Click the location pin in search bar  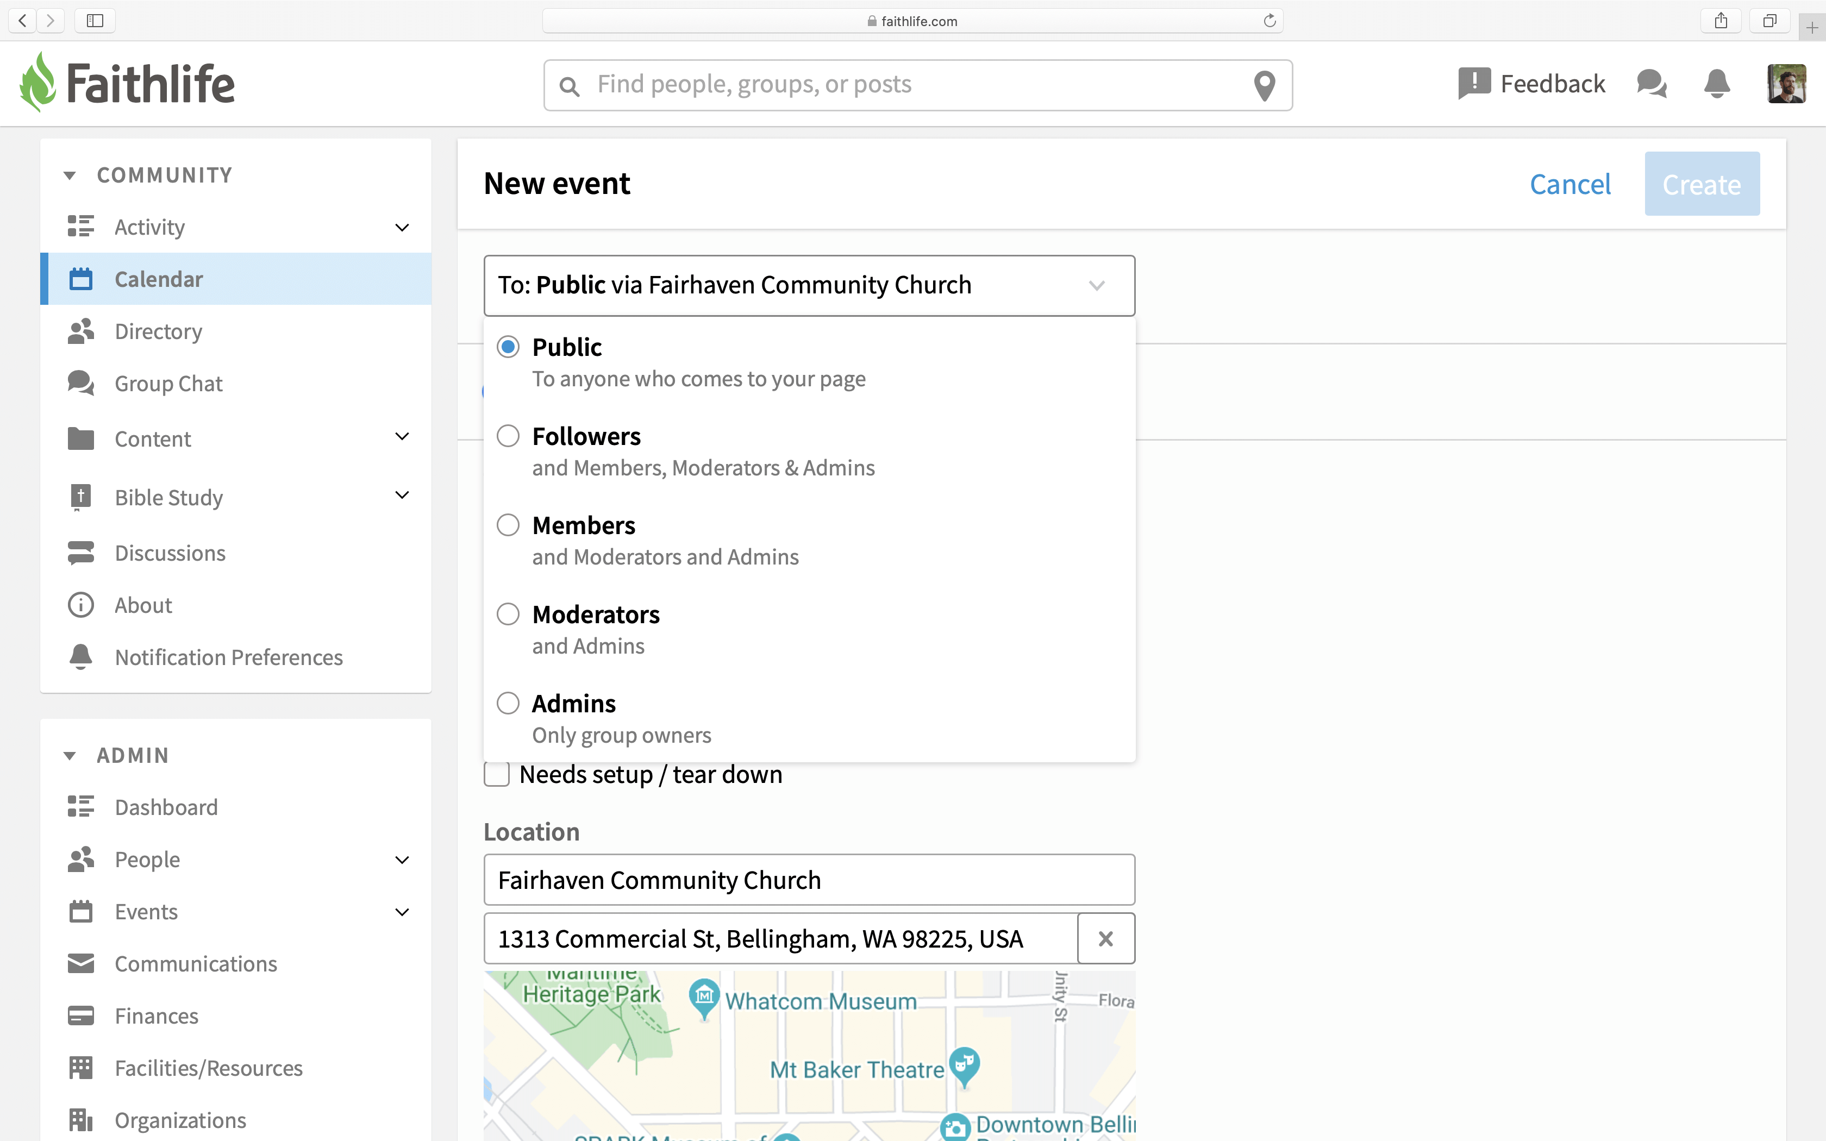click(x=1265, y=85)
